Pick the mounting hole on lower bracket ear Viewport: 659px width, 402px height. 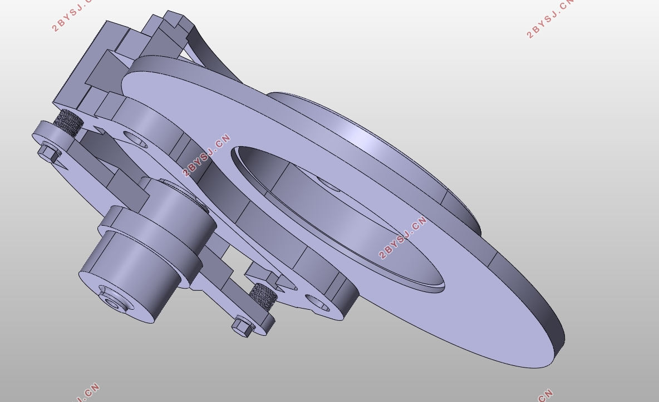click(318, 302)
